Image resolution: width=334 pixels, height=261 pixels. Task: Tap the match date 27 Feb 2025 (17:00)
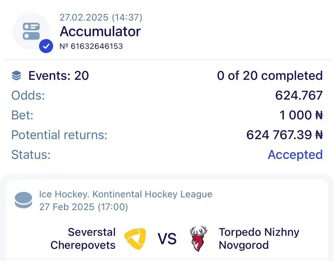point(84,207)
